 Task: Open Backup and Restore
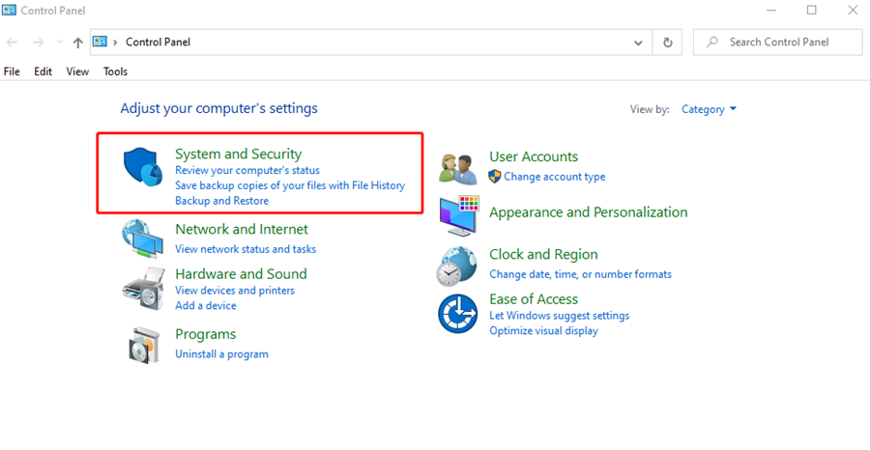tap(222, 201)
